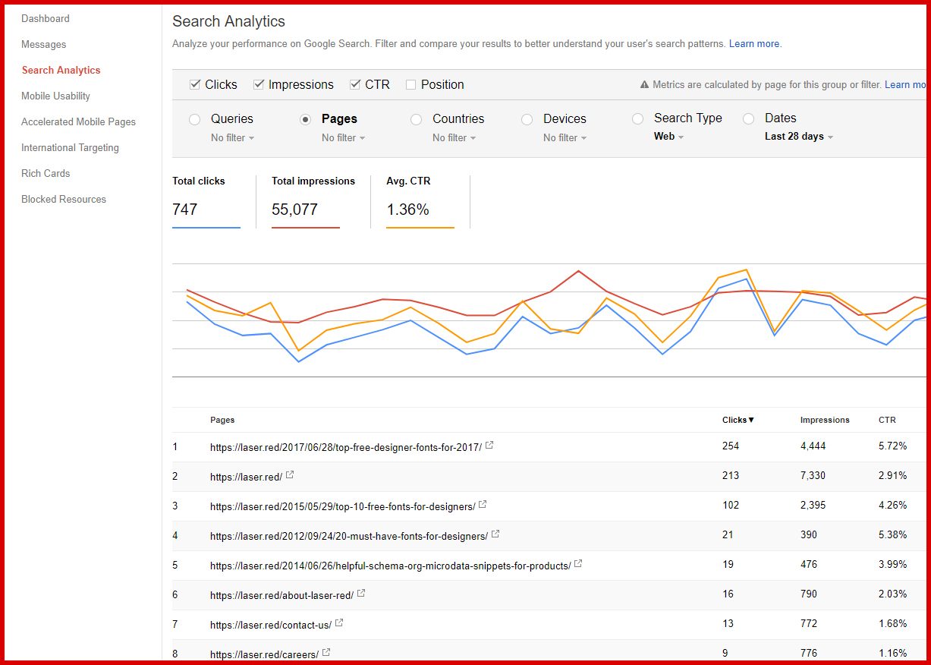Sort table by the Impressions column header
This screenshot has height=665, width=931.
[825, 420]
